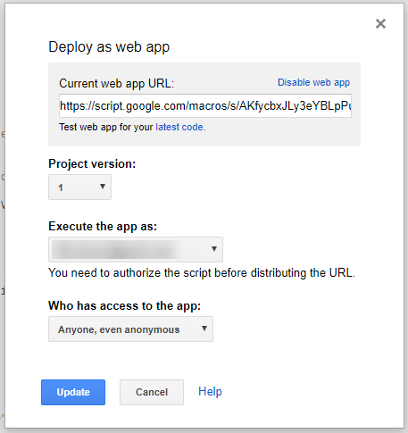Open the Help link
The image size is (408, 433).
point(210,392)
